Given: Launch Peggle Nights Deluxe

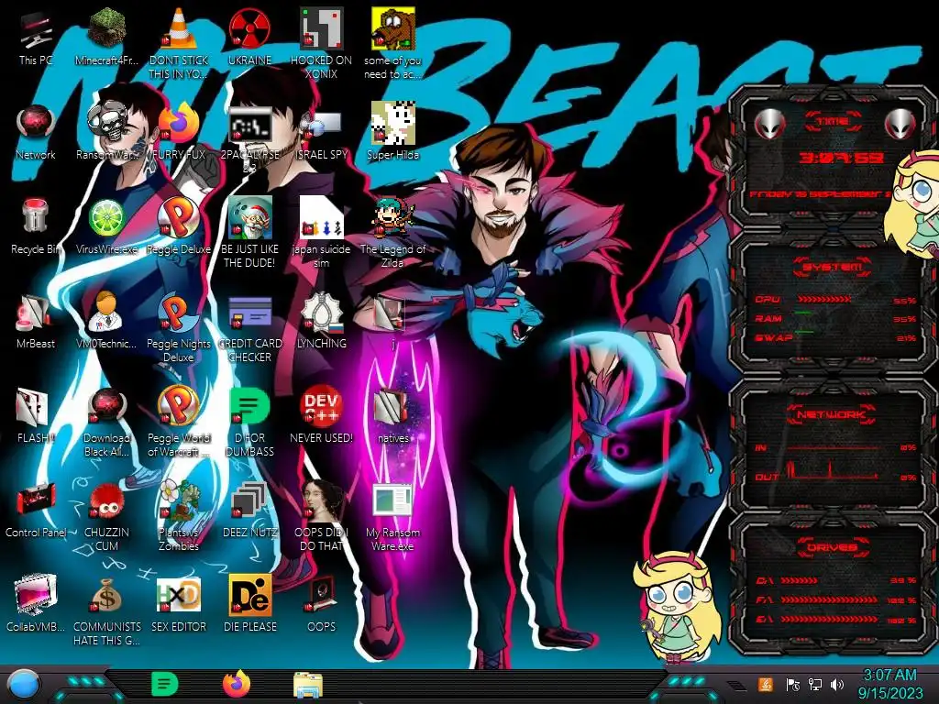Looking at the screenshot, I should tap(178, 312).
